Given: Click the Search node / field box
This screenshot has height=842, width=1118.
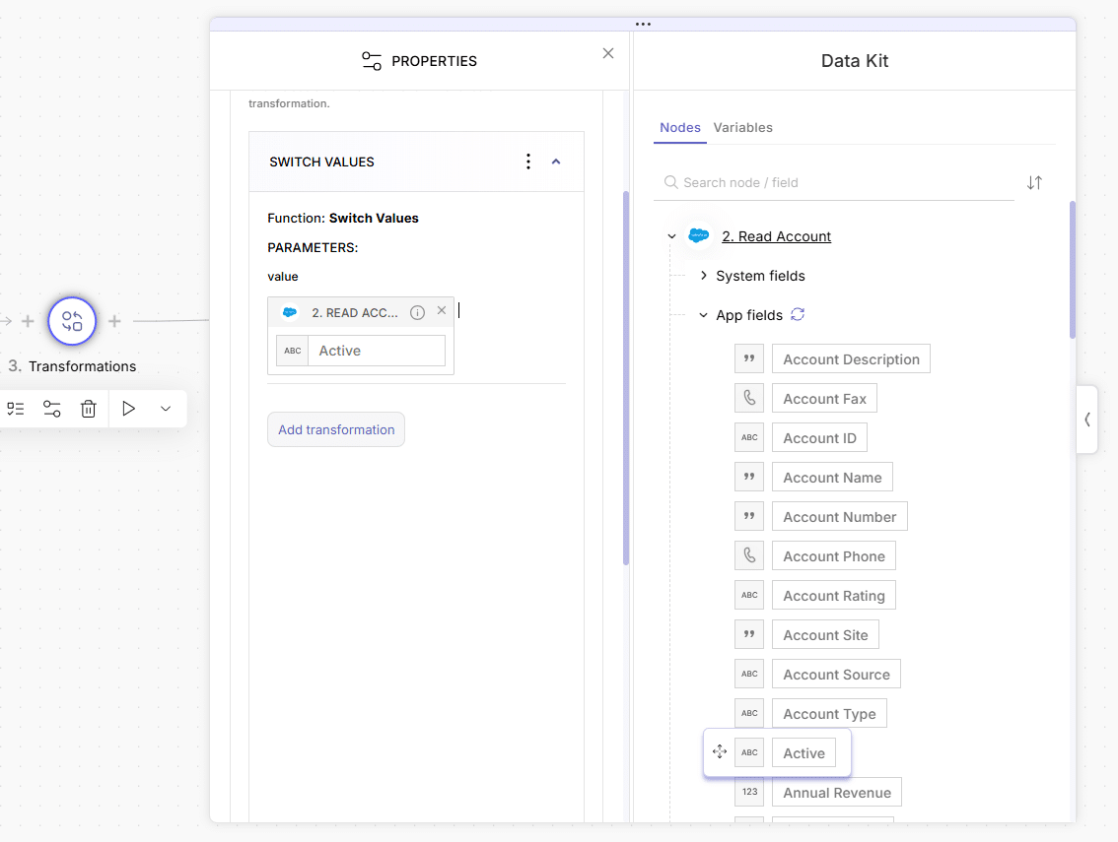Looking at the screenshot, I should [x=833, y=182].
